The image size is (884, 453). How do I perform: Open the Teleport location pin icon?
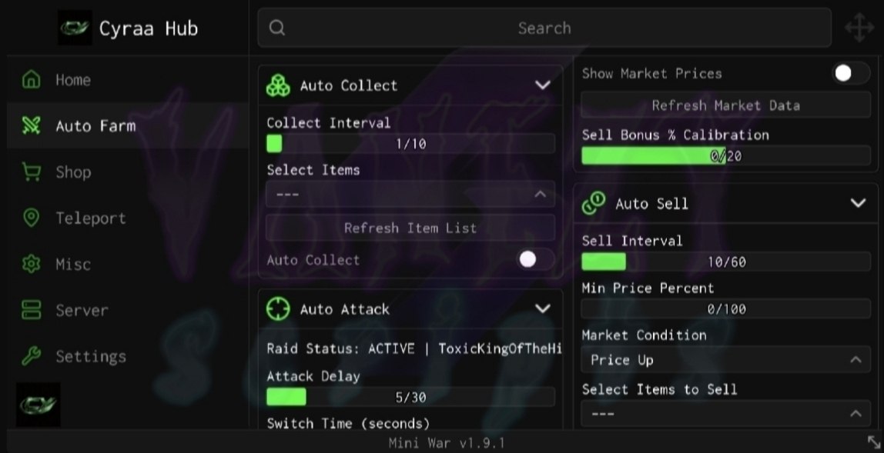(x=31, y=218)
